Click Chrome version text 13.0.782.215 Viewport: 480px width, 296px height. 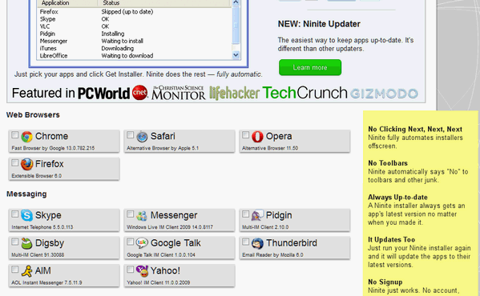80,148
